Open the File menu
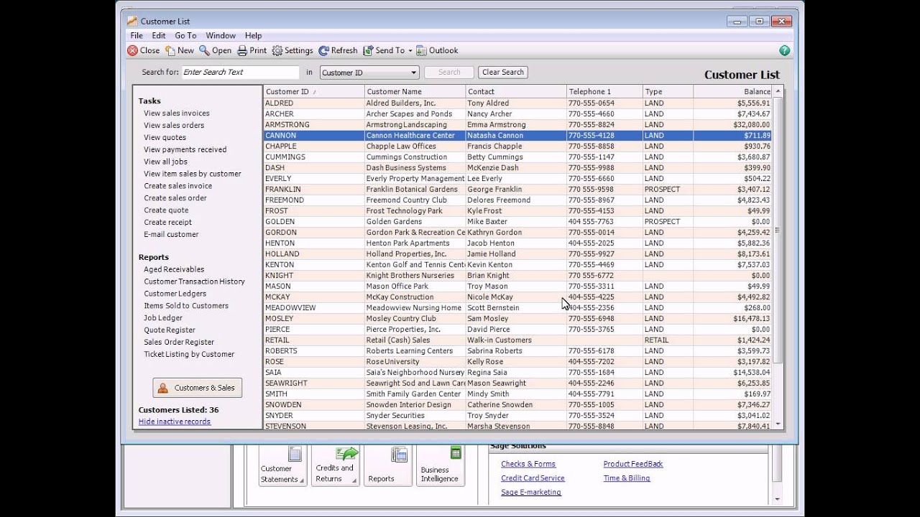Viewport: 920px width, 517px height. [x=137, y=35]
